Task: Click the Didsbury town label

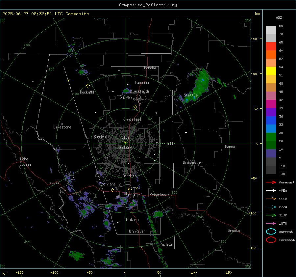Action: (124, 148)
